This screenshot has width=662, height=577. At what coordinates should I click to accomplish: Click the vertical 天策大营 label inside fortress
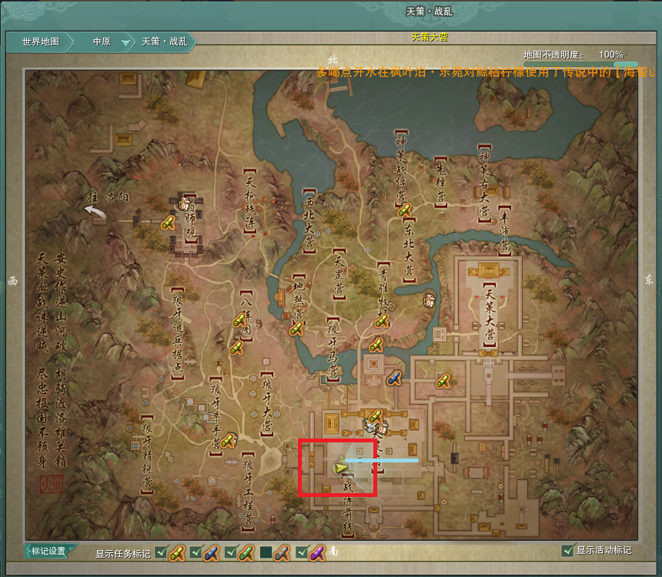tap(490, 315)
